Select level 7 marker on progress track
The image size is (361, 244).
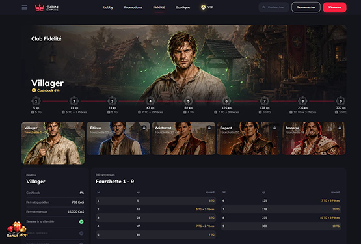pyautogui.click(x=265, y=101)
